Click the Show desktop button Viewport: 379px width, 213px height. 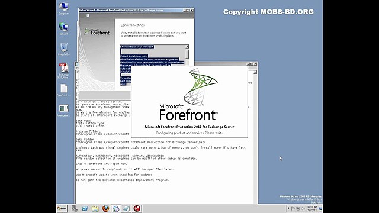point(320,208)
